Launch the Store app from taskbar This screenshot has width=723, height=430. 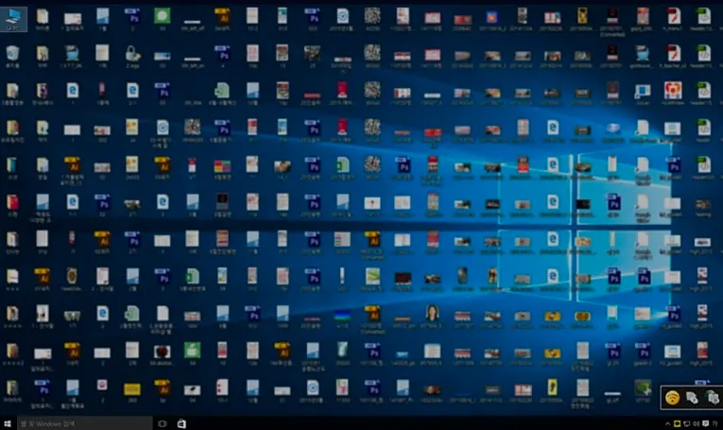click(181, 423)
